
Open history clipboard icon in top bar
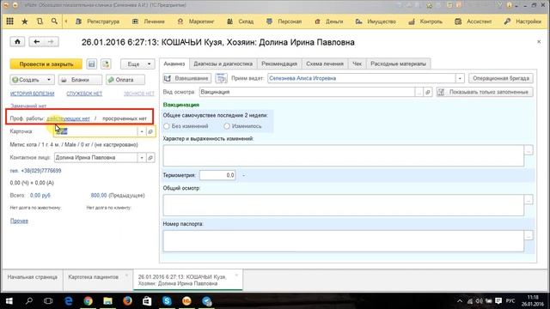(40, 21)
